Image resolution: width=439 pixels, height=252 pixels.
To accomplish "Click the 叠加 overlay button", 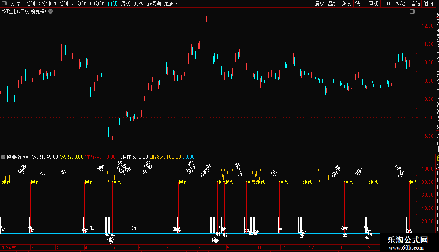I will (x=333, y=3).
